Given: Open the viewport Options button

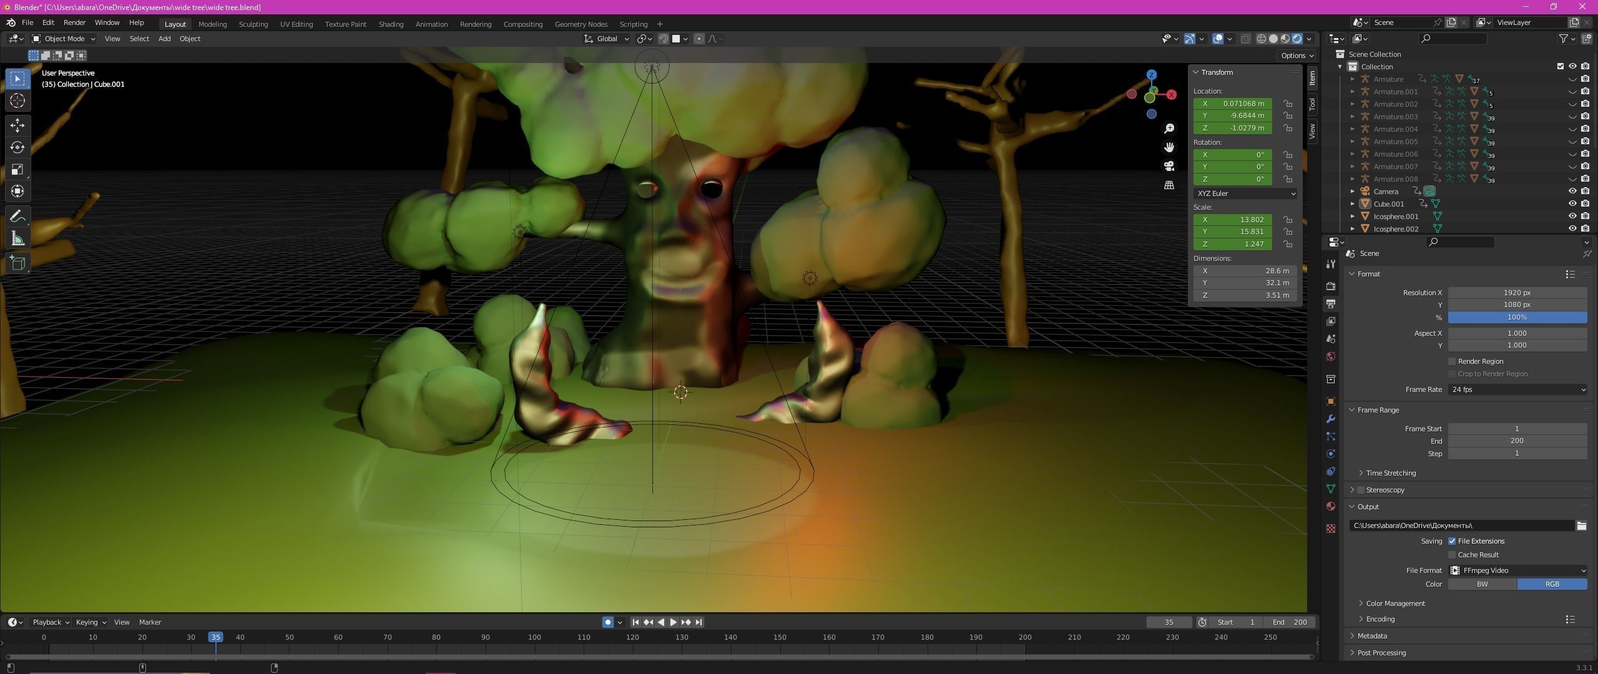Looking at the screenshot, I should tap(1297, 56).
